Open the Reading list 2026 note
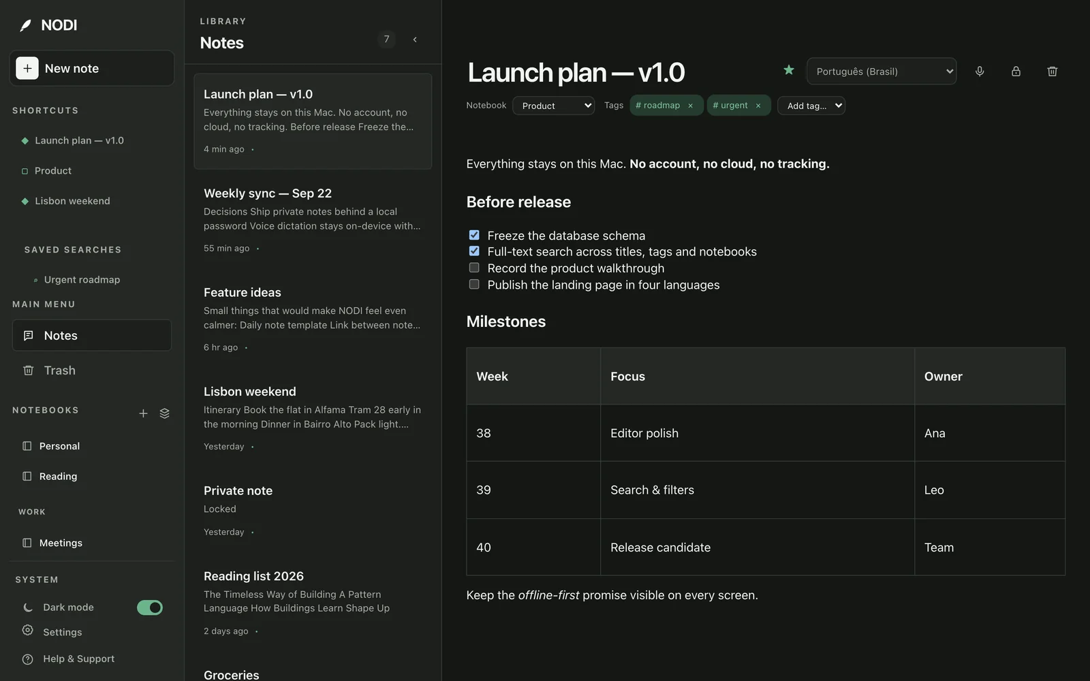The width and height of the screenshot is (1090, 681). (313, 602)
